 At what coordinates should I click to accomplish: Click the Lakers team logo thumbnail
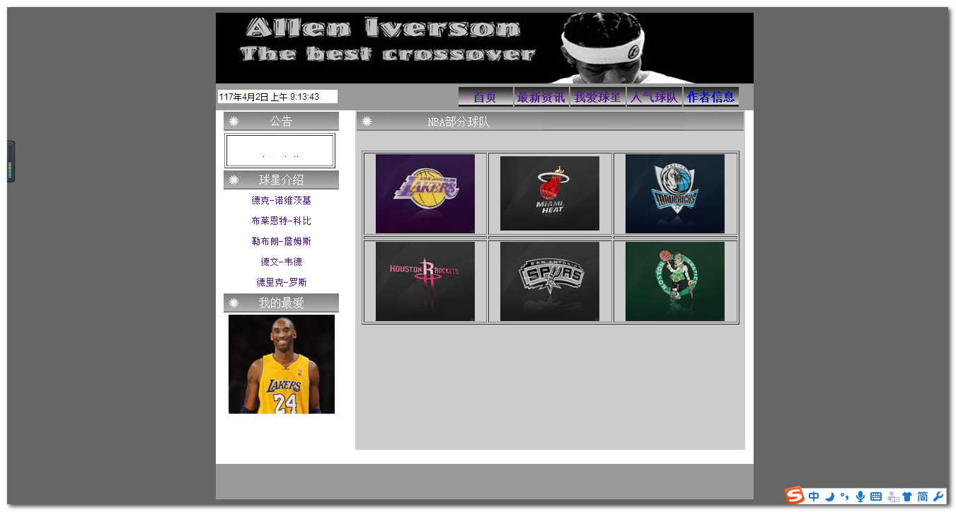[425, 194]
